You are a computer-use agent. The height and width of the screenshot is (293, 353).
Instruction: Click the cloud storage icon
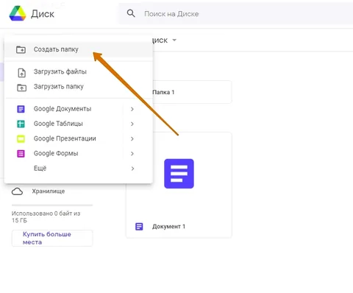17,191
